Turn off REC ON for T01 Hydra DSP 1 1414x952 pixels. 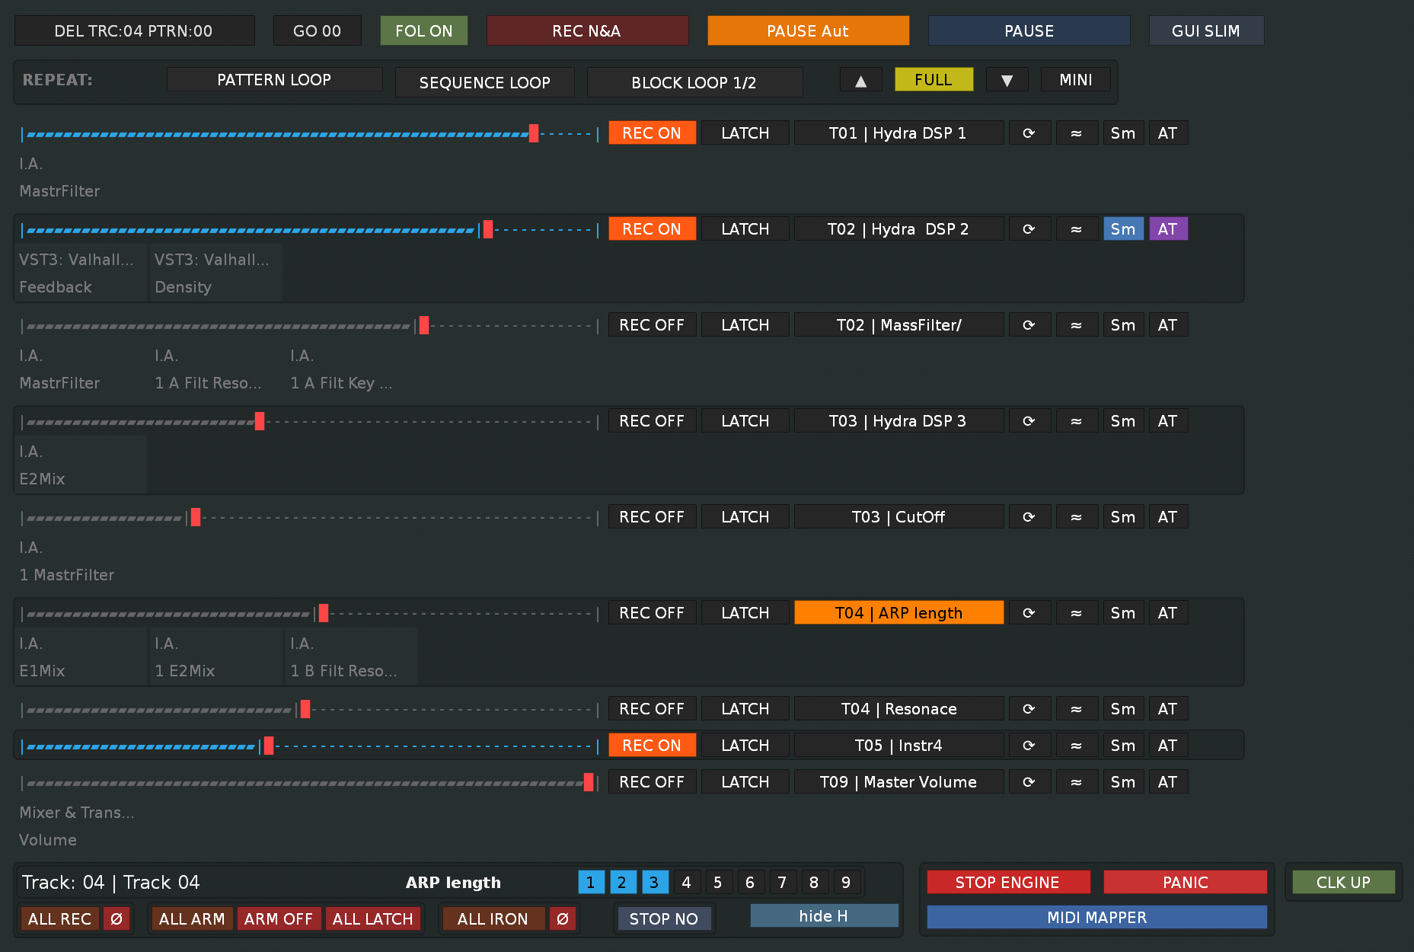(653, 133)
